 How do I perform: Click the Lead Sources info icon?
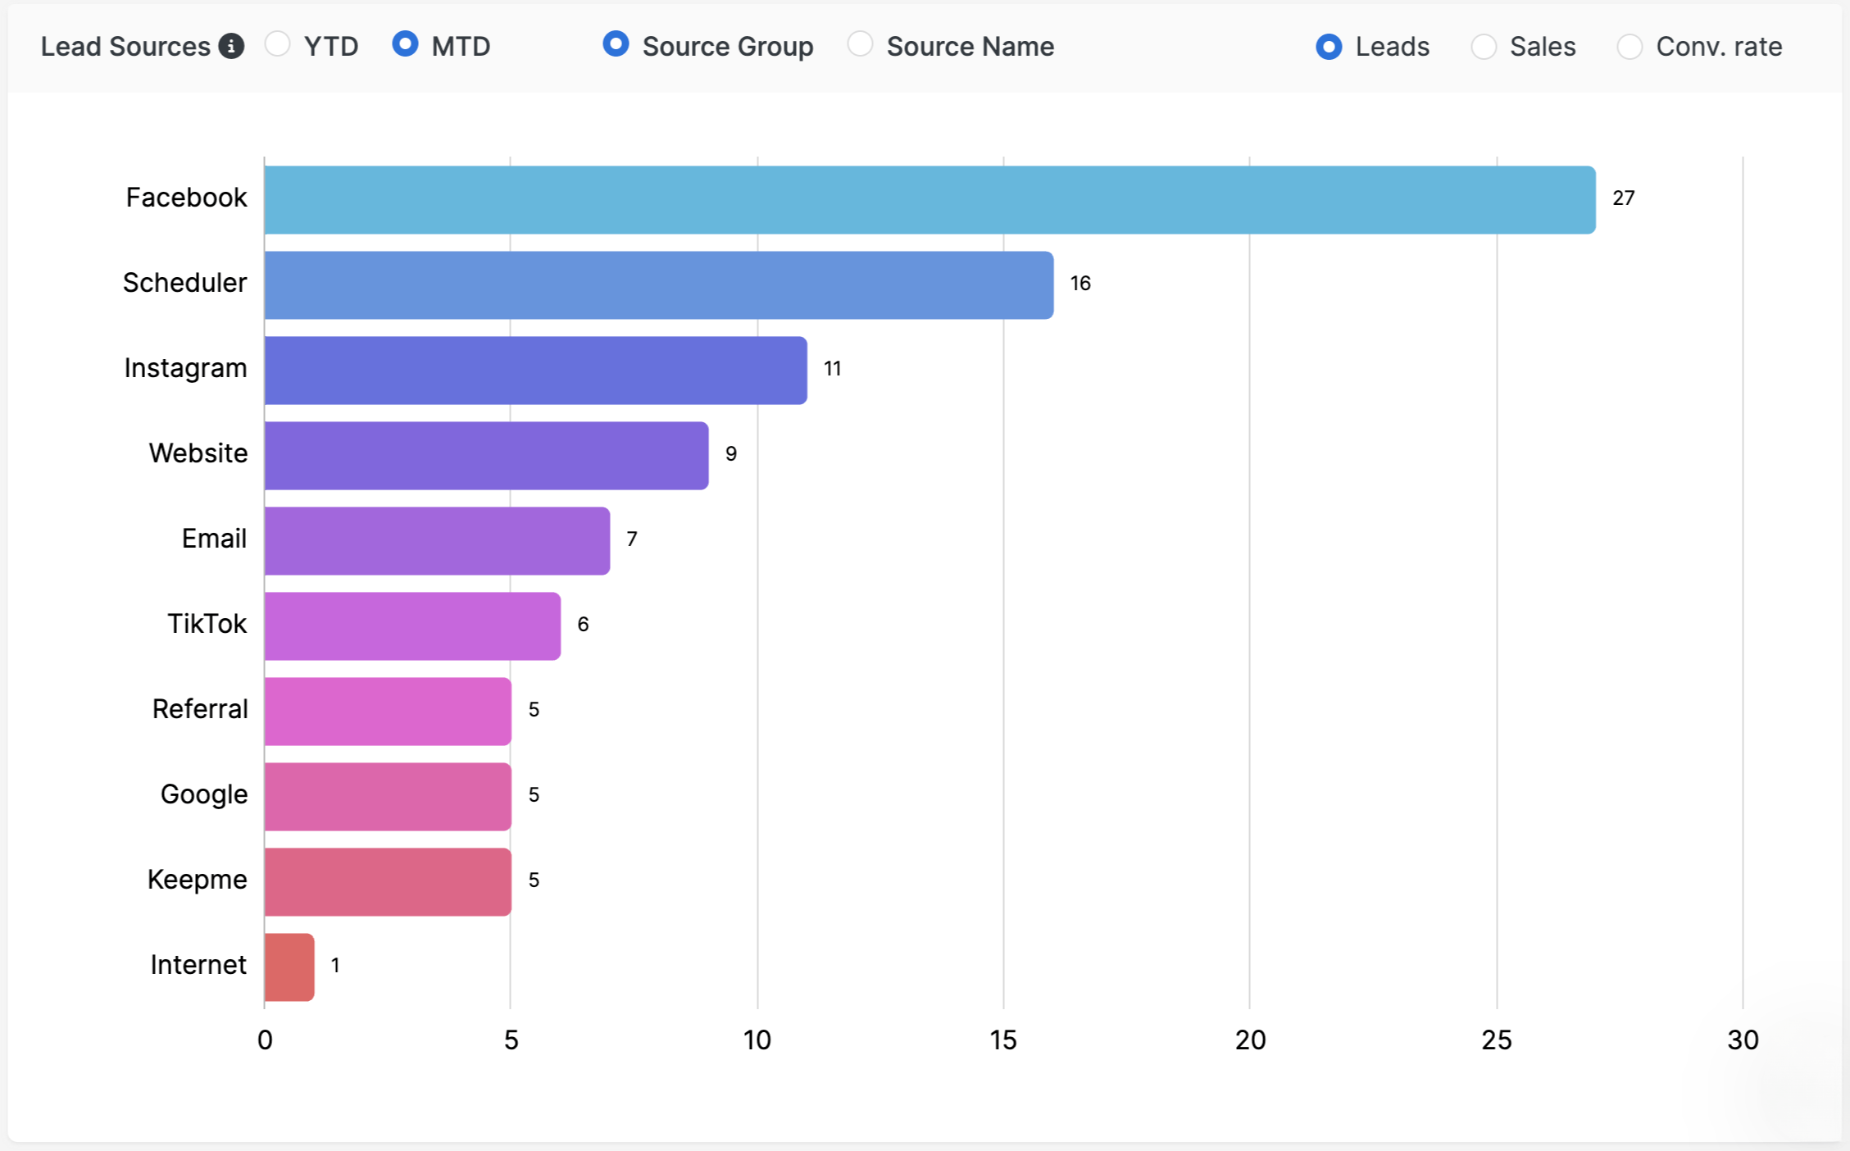click(x=231, y=47)
